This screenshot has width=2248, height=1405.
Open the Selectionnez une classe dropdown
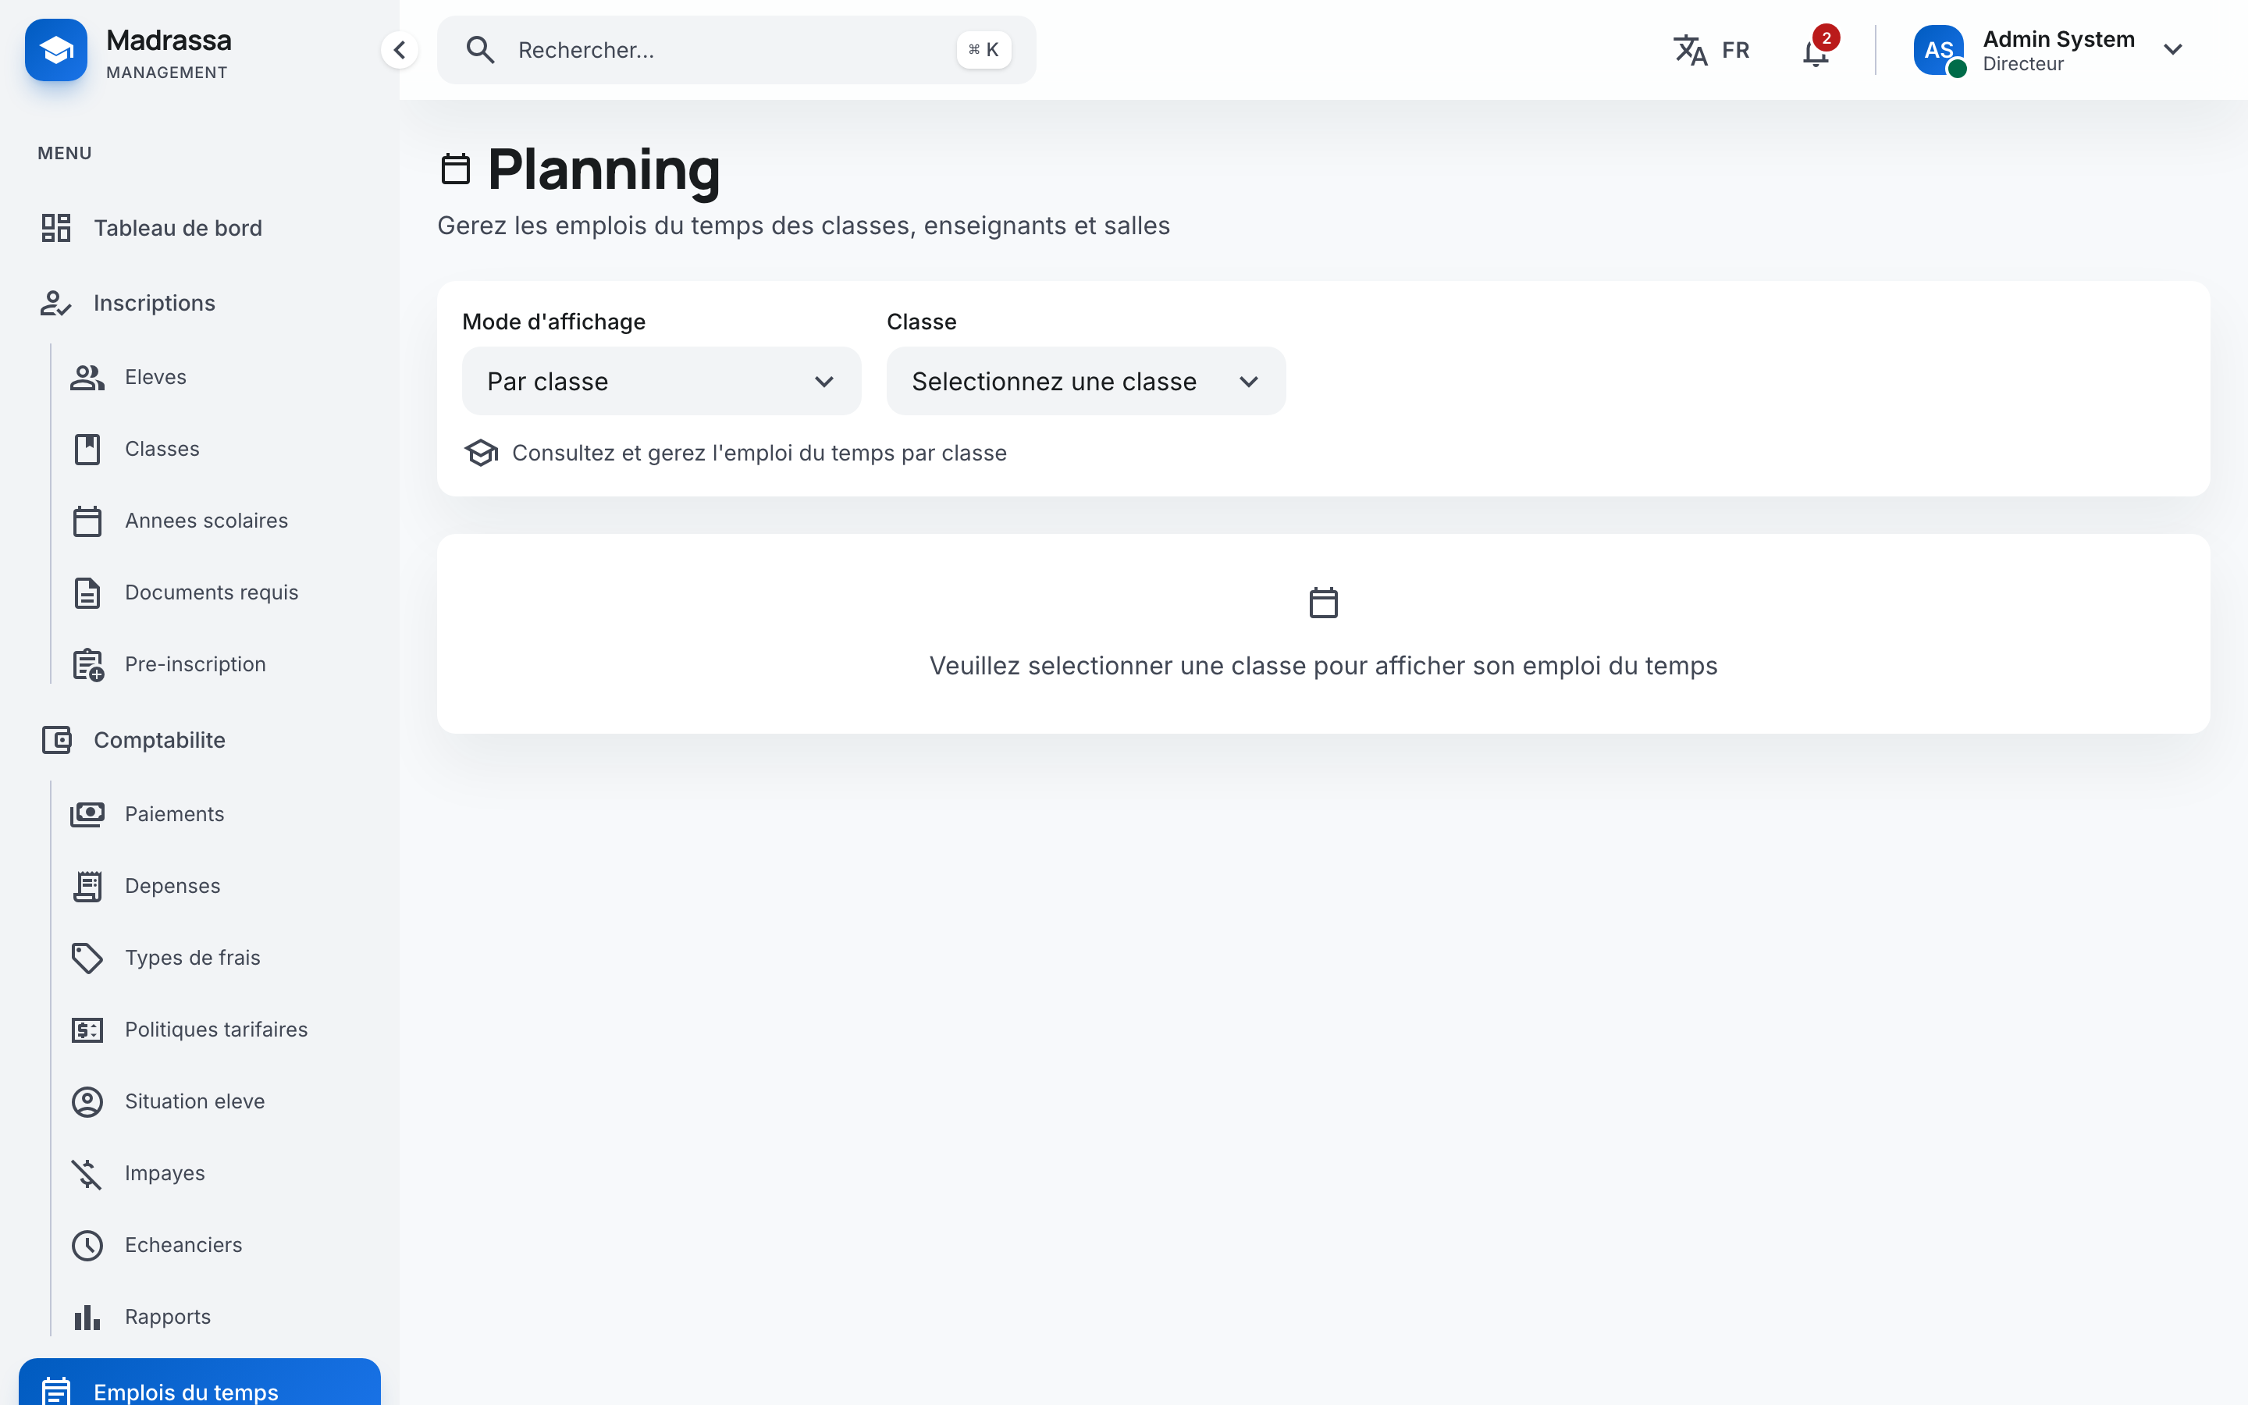pyautogui.click(x=1085, y=382)
